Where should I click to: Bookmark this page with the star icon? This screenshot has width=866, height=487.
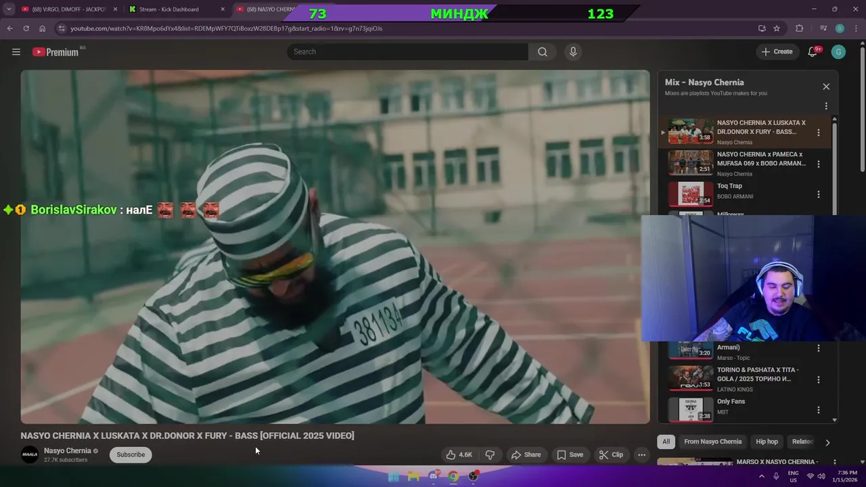point(777,28)
